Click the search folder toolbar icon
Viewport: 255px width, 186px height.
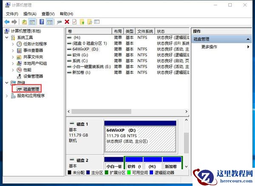90,22
